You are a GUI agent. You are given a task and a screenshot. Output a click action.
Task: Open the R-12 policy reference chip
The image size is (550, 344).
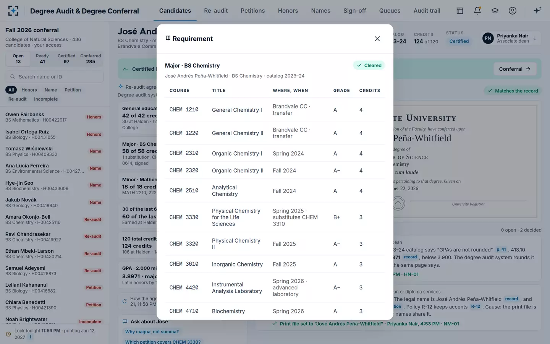(476, 307)
